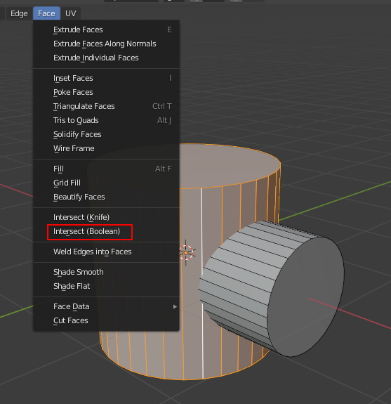Image resolution: width=391 pixels, height=404 pixels.
Task: Select Fill entry
Action: coord(106,169)
